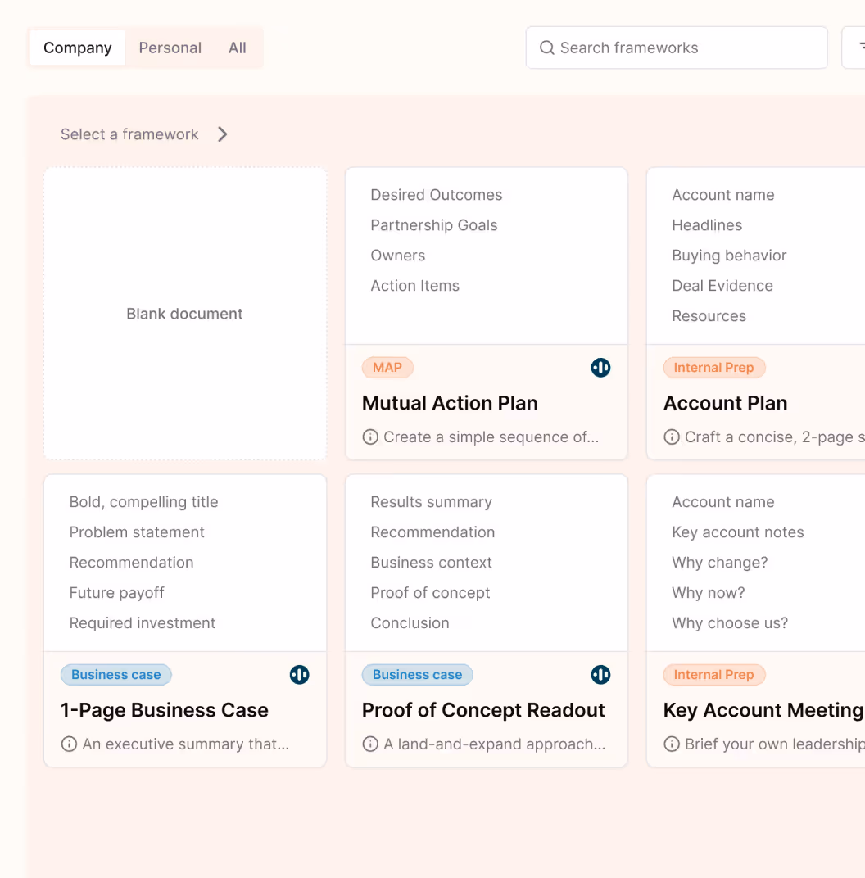This screenshot has height=878, width=865.
Task: Click info icon beside An executive summary that
Action: click(x=69, y=744)
